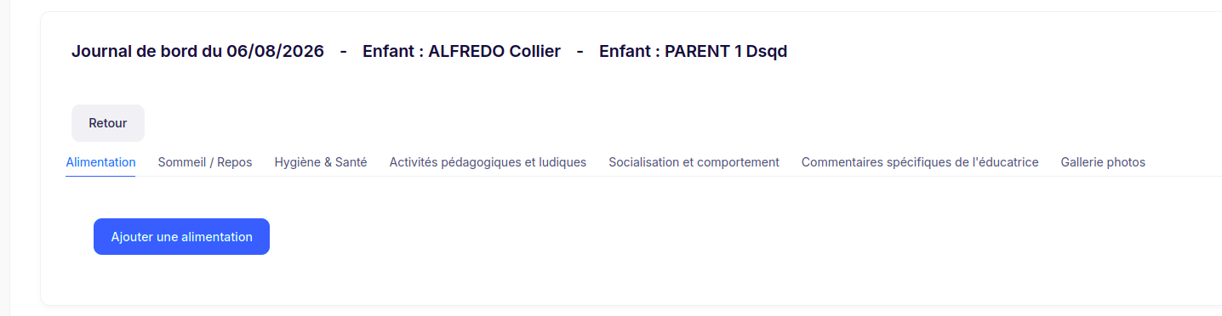The image size is (1222, 316).
Task: Open the Hygiène & Santé tab
Action: pyautogui.click(x=321, y=162)
